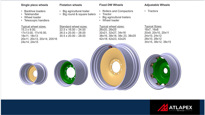205x115 pixels.
Task: Click the "Tractors" bullet under Adjustable Wheels
Action: [x=153, y=11]
